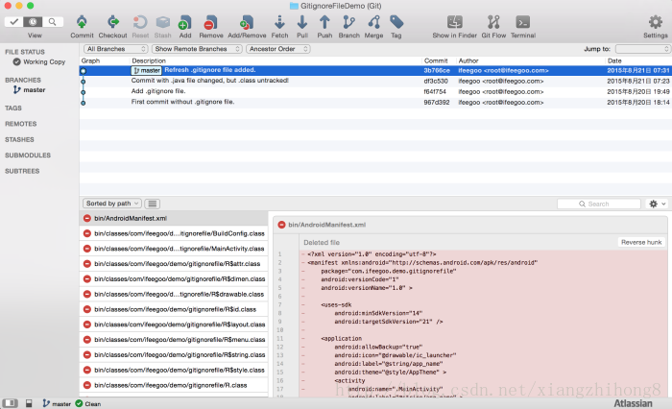Viewport: 672px width, 409px height.
Task: Click the Pull toolbar icon
Action: [x=302, y=22]
